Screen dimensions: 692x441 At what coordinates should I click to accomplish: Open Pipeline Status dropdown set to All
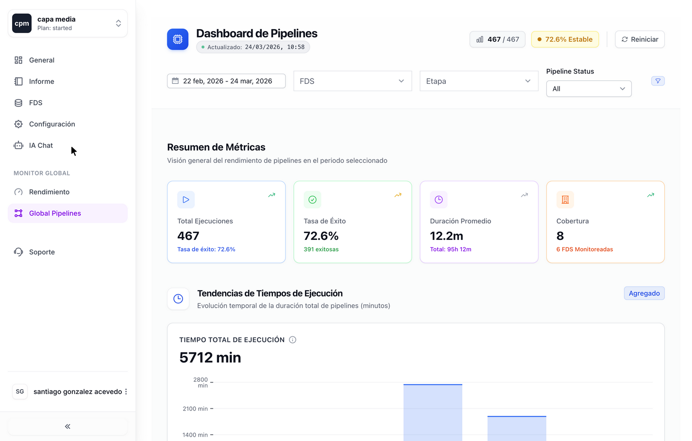589,89
